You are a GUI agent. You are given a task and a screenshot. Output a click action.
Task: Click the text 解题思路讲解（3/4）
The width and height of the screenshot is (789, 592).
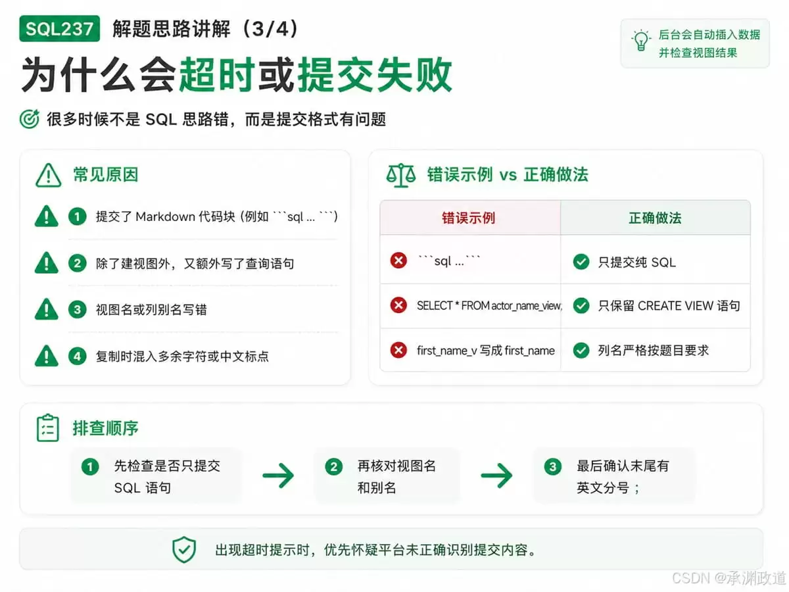206,30
